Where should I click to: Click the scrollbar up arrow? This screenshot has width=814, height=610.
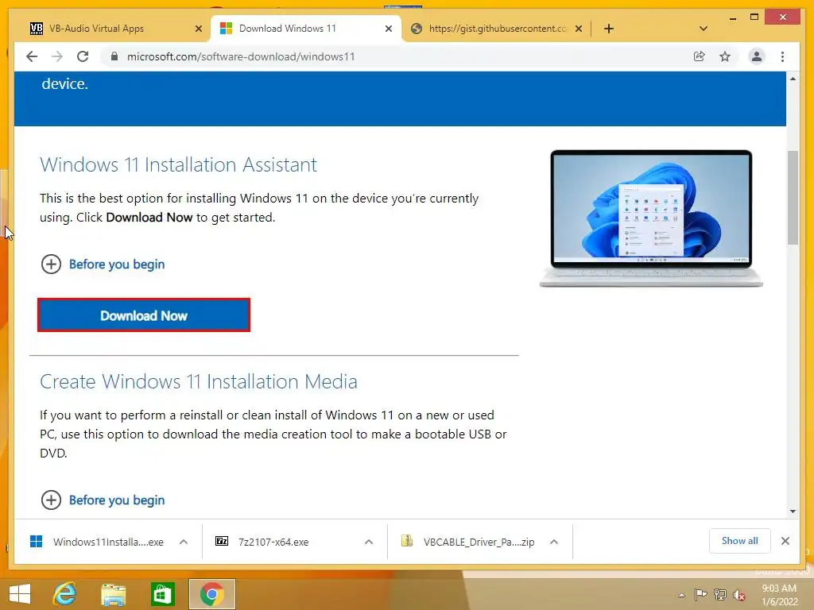pyautogui.click(x=793, y=79)
